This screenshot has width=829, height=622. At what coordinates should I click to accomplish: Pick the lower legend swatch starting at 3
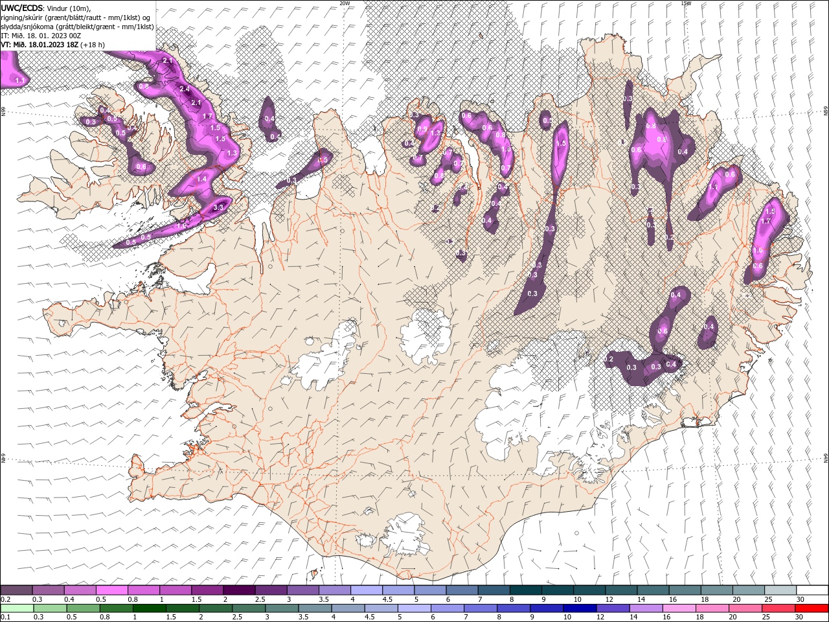281,608
